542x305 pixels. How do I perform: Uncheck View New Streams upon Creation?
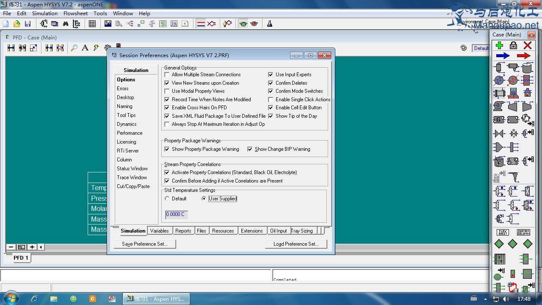pyautogui.click(x=167, y=83)
